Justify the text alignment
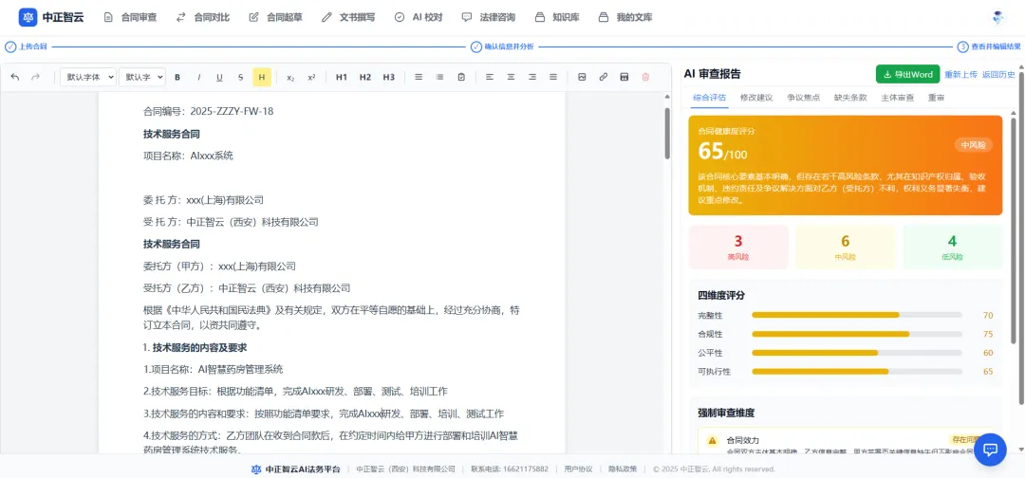 tap(553, 77)
